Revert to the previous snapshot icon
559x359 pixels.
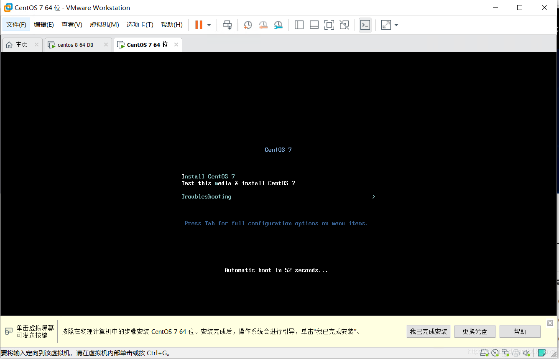click(x=263, y=25)
